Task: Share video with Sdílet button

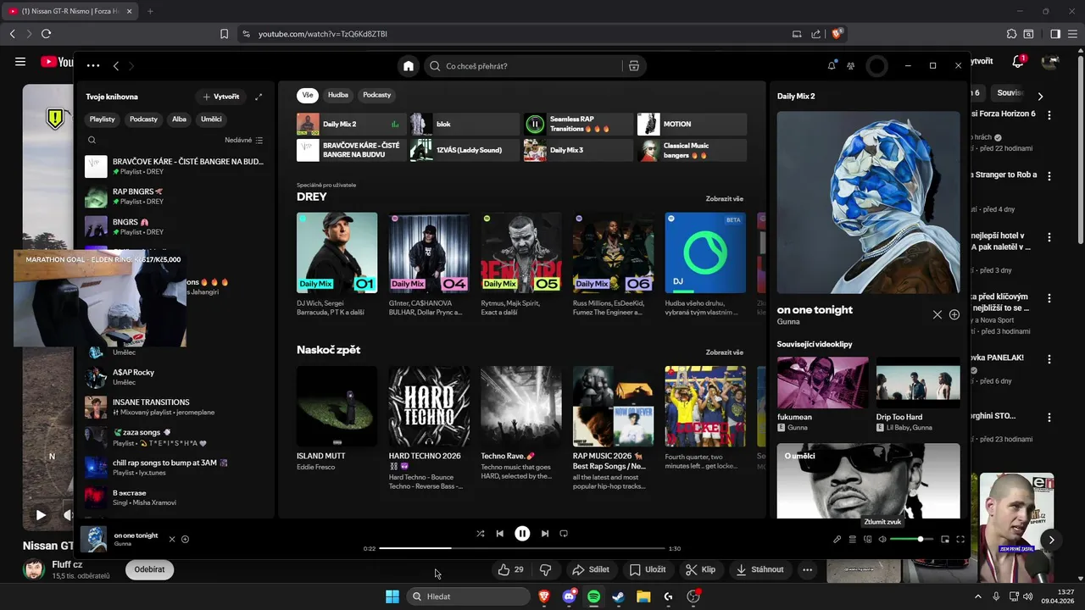Action: pyautogui.click(x=591, y=570)
